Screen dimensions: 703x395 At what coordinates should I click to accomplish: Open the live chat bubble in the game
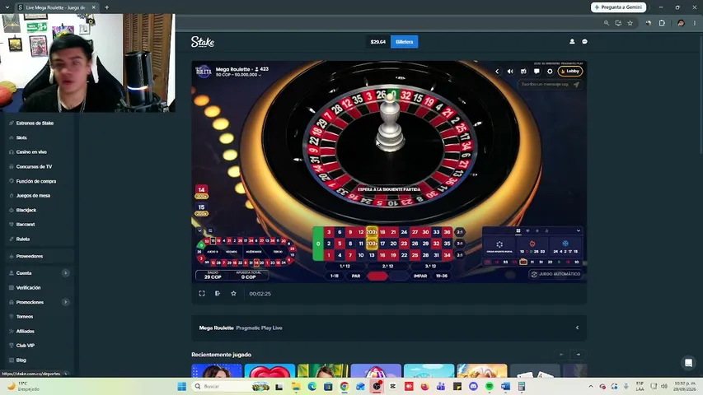tap(537, 72)
